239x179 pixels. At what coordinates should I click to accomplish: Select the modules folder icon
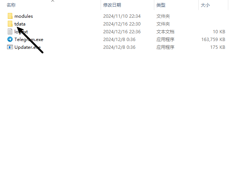point(10,16)
